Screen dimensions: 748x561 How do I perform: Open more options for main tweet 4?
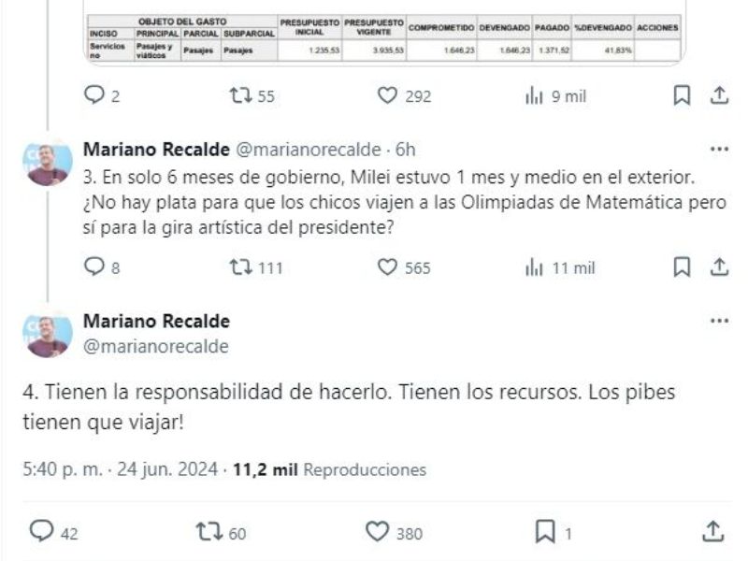(719, 321)
